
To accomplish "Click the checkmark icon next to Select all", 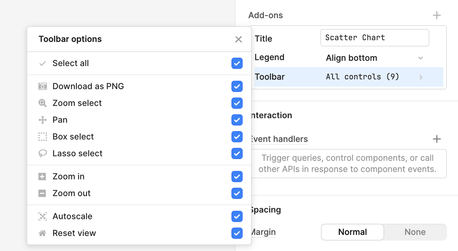I will click(42, 63).
